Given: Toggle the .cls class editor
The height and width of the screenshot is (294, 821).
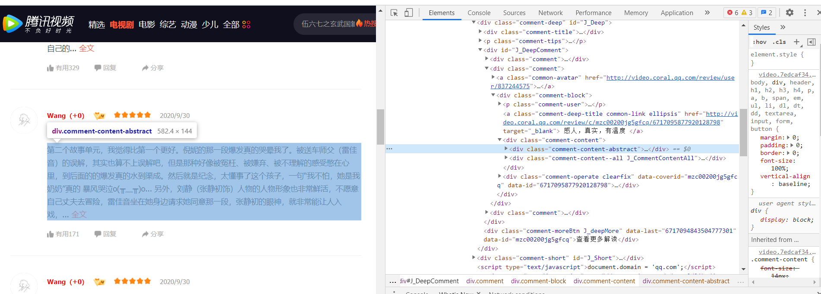Looking at the screenshot, I should pos(779,42).
